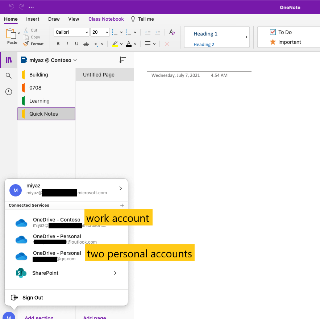
Task: Apply subscript formatting
Action: 96,44
